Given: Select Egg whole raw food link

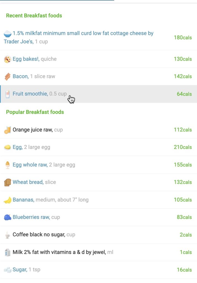Looking at the screenshot, I should pos(30,165).
